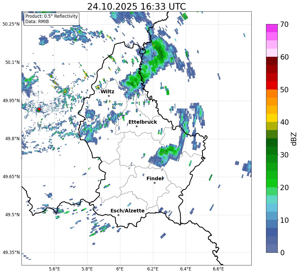Click the 6°E longitude label

coord(120,269)
